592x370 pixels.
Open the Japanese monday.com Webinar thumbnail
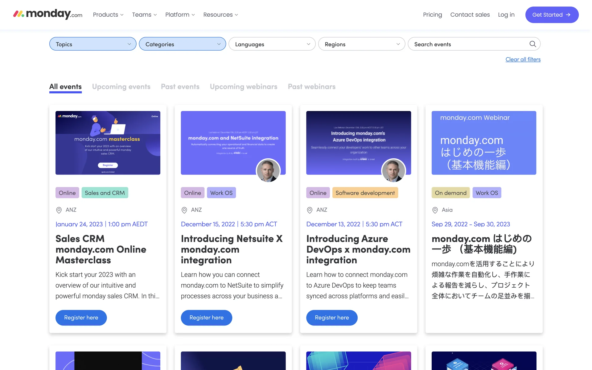484,143
